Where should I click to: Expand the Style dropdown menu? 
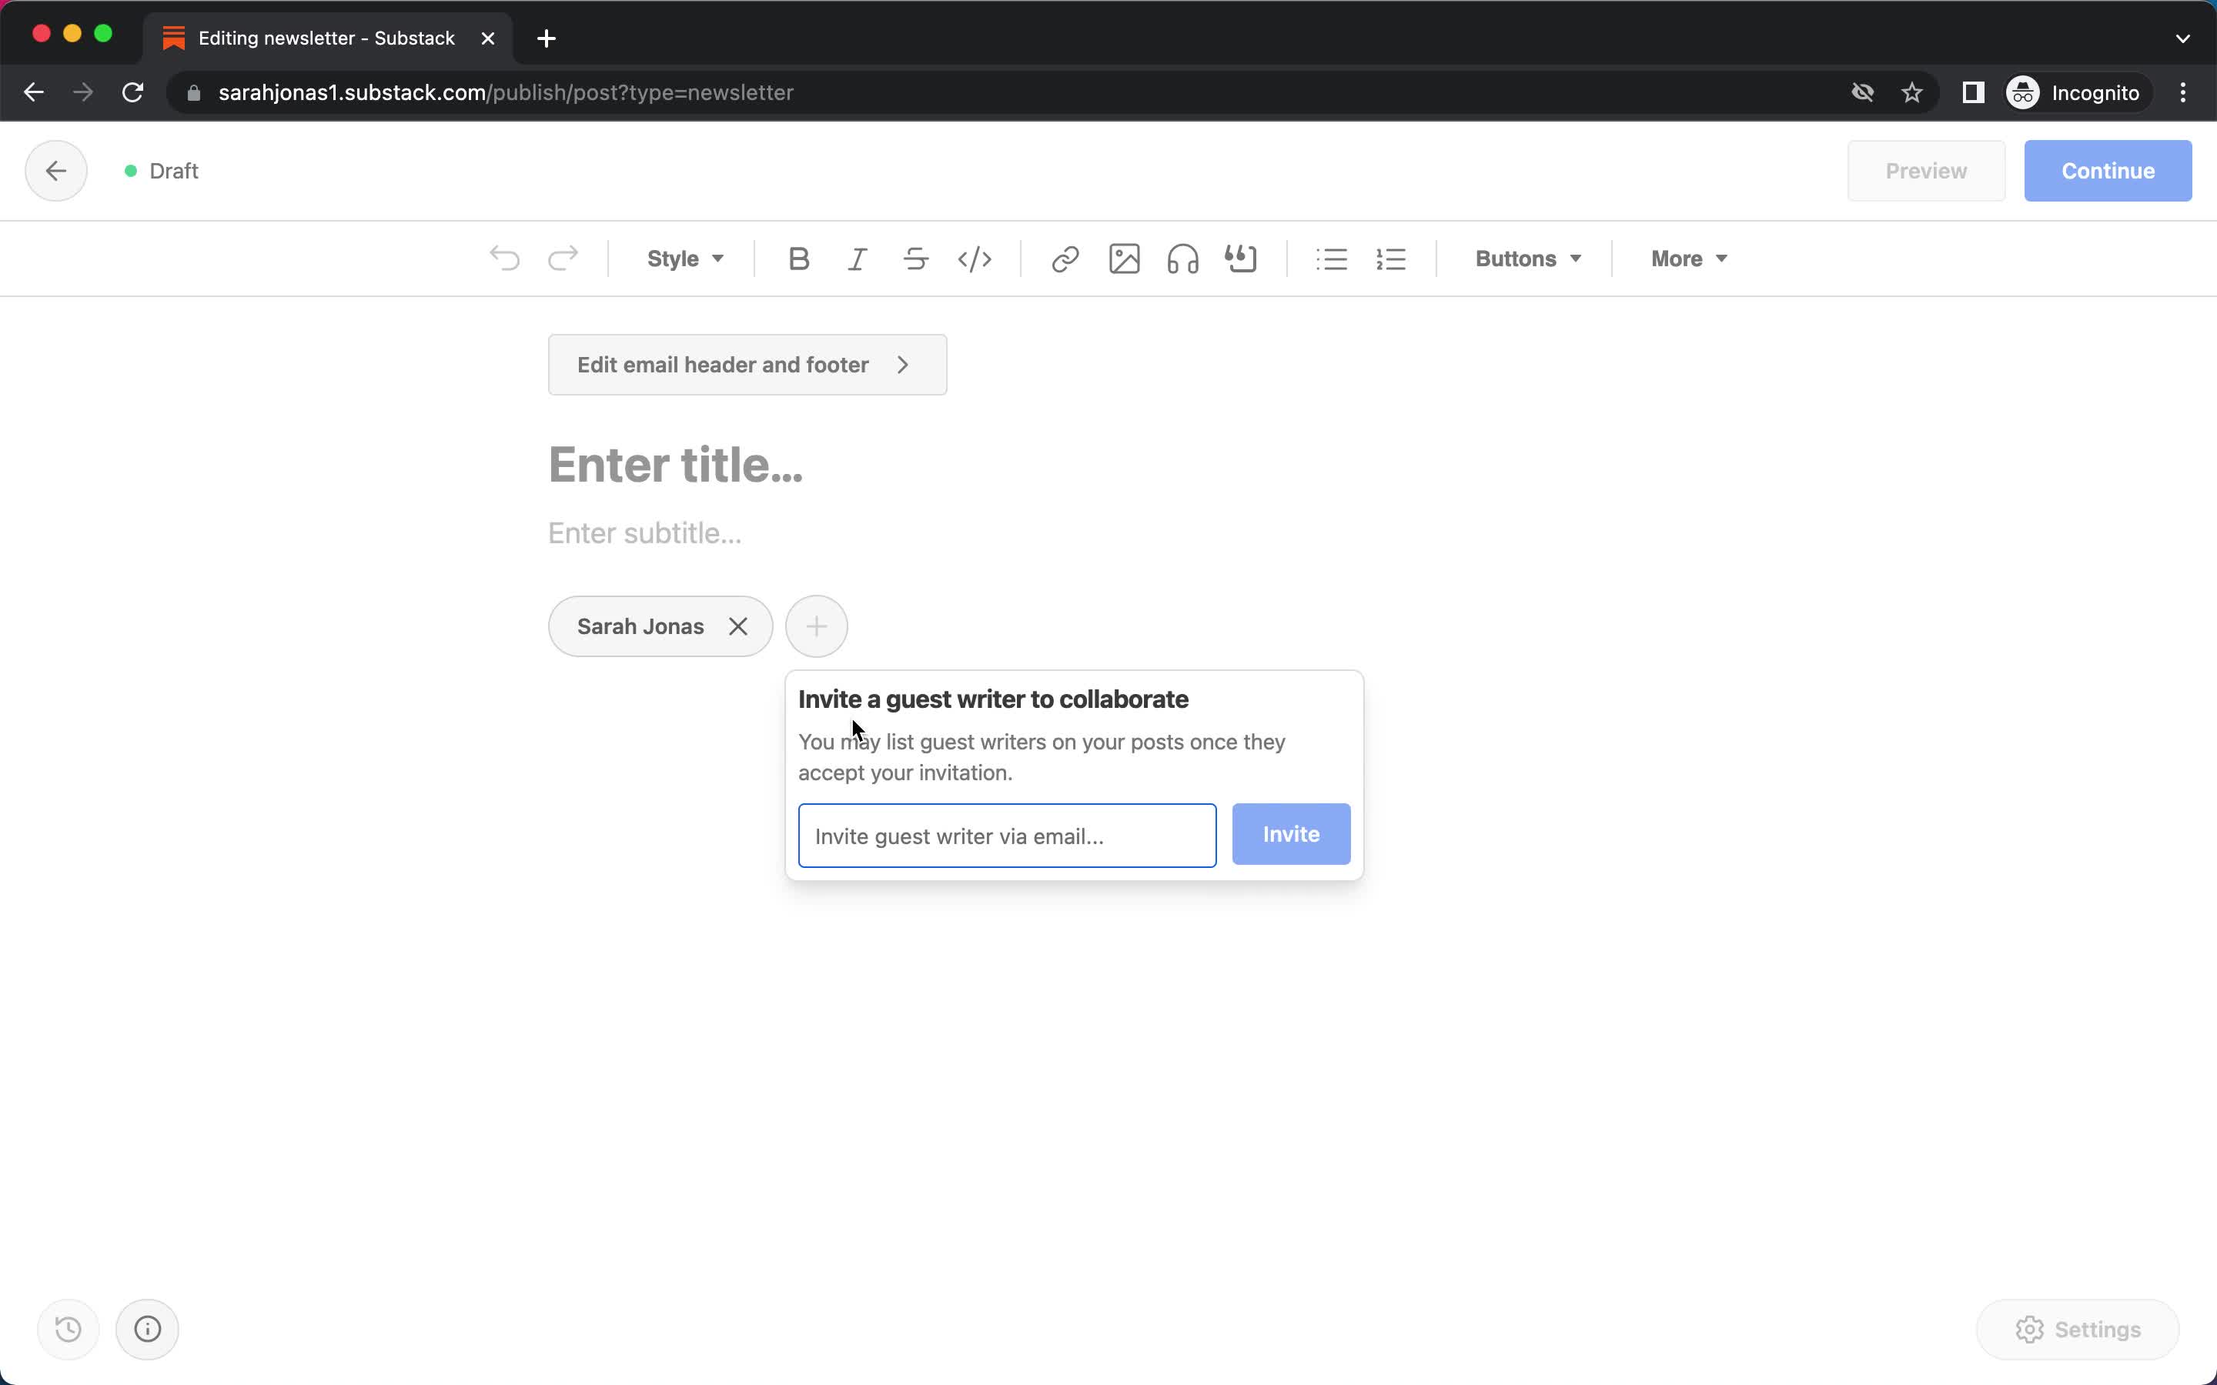pyautogui.click(x=683, y=259)
